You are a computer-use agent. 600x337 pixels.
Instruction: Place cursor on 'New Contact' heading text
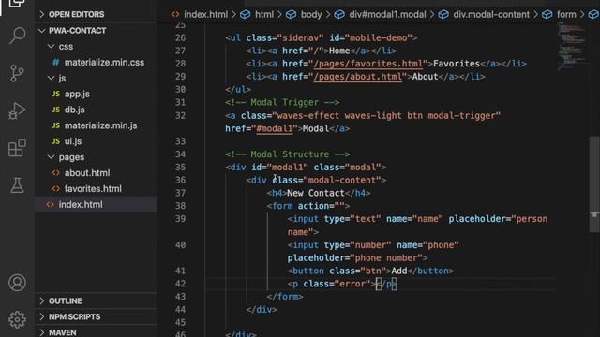[x=316, y=193]
